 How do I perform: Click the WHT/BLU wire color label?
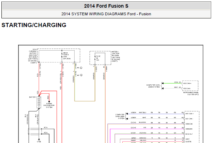(143, 112)
